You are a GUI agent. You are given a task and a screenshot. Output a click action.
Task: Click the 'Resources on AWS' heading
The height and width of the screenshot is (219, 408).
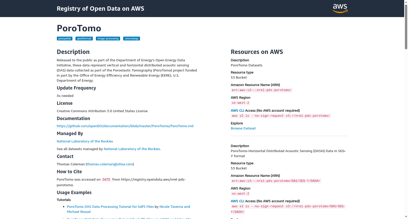257,52
